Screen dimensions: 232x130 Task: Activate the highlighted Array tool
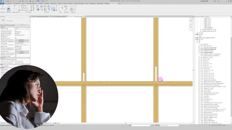[x=54, y=10]
